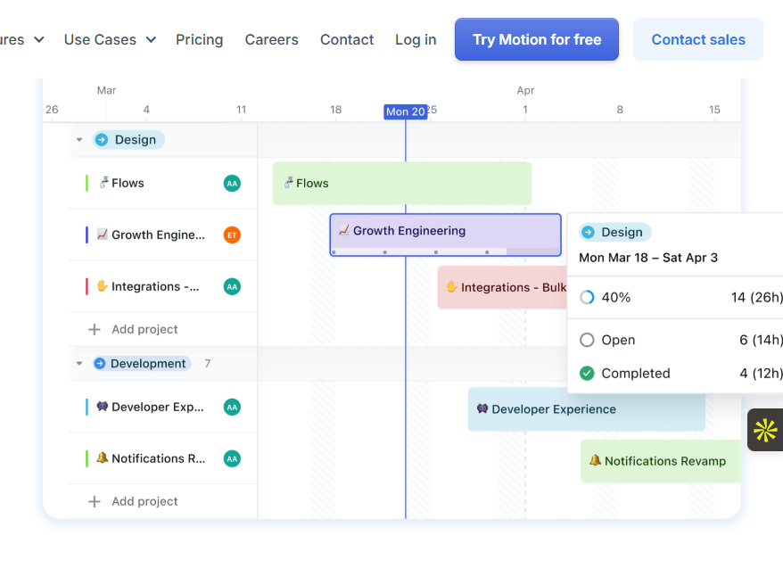Collapse the Development group

tap(79, 363)
